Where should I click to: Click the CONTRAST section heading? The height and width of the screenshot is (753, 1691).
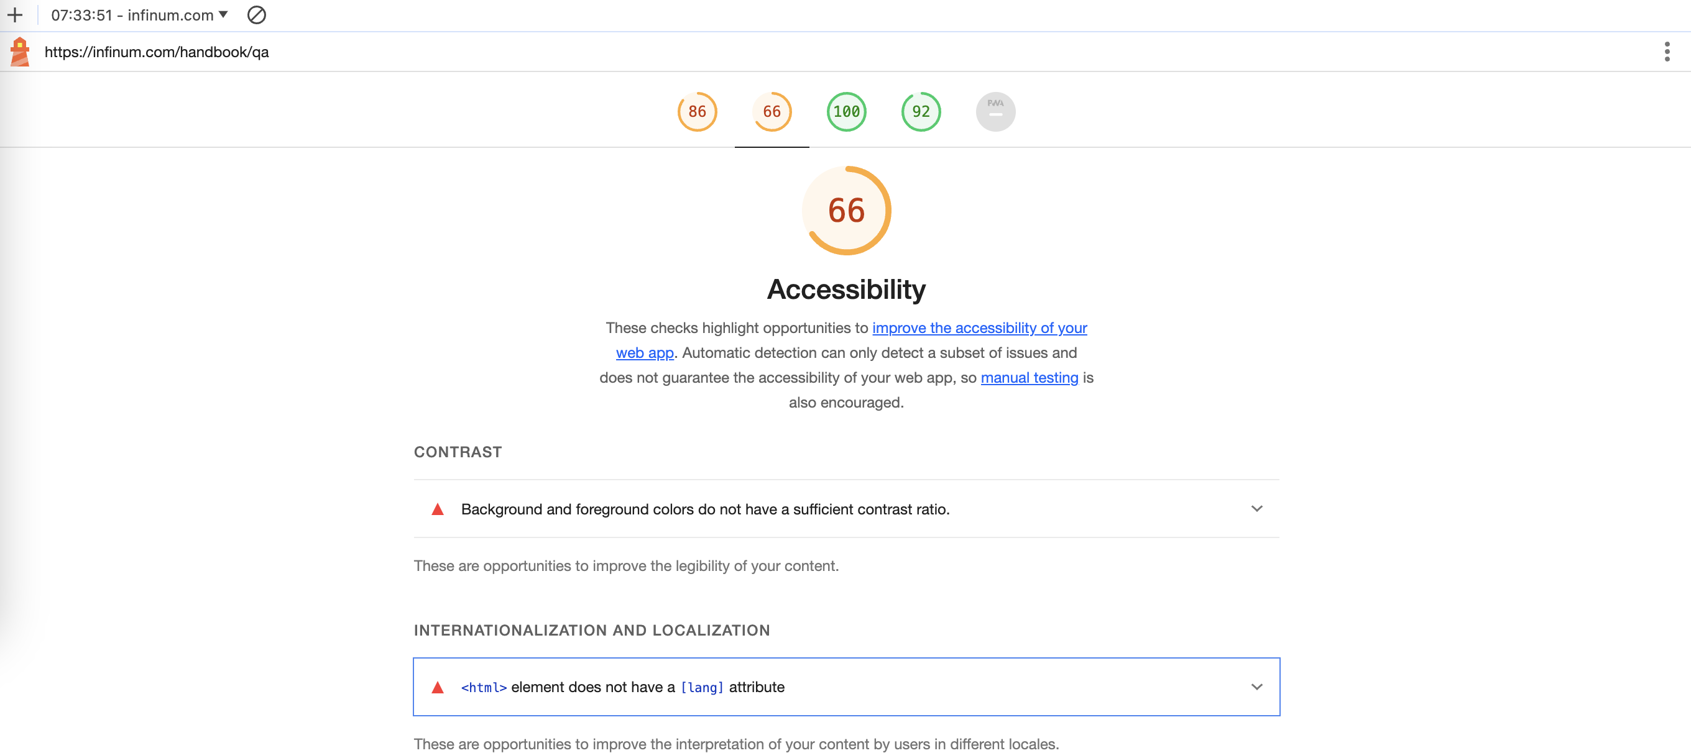[x=458, y=452]
